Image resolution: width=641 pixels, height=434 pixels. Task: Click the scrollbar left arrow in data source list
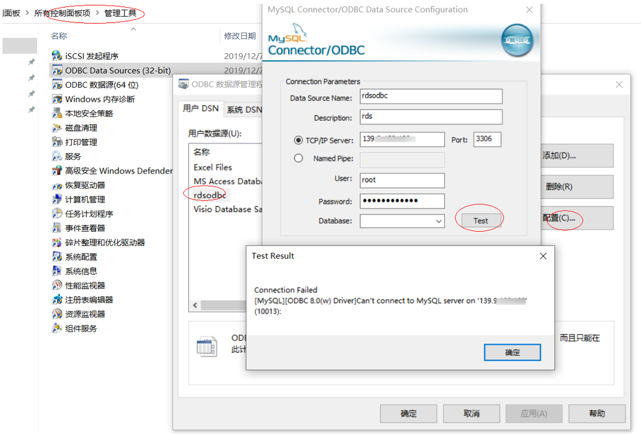click(195, 305)
